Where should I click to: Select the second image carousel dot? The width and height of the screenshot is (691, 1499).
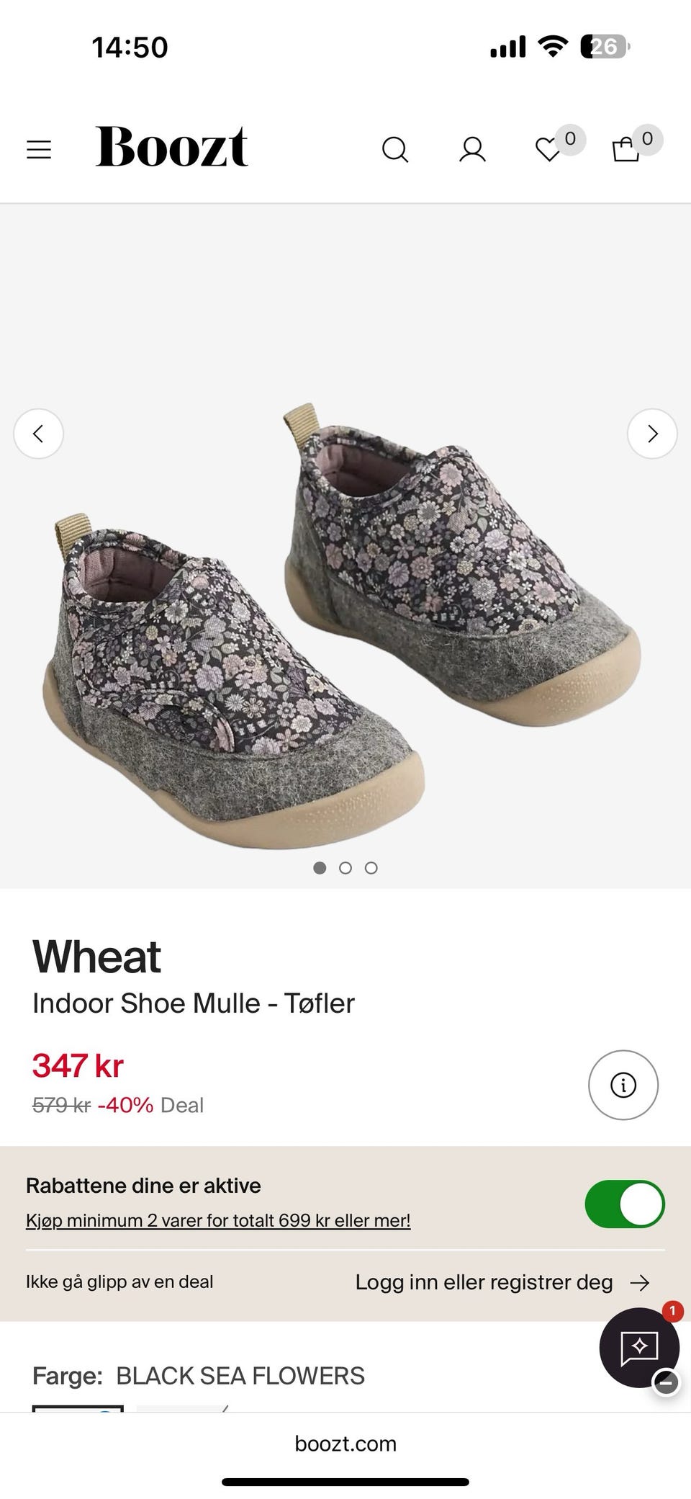[x=345, y=868]
